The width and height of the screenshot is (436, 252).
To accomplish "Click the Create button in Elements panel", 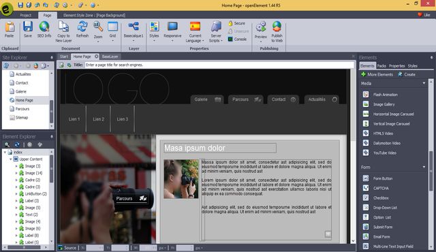I will pos(407,74).
